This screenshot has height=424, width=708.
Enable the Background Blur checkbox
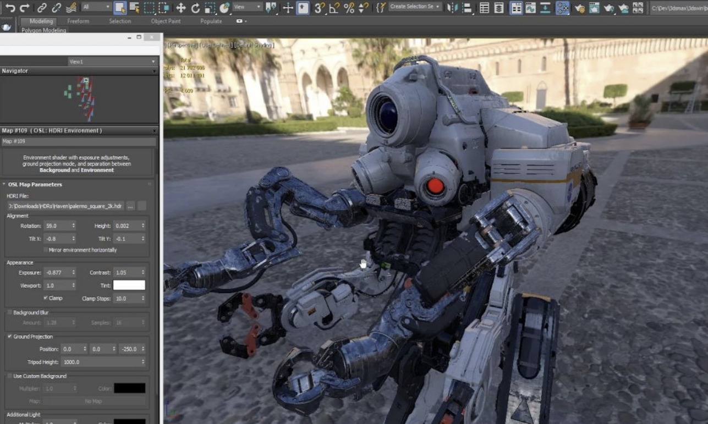click(x=10, y=312)
